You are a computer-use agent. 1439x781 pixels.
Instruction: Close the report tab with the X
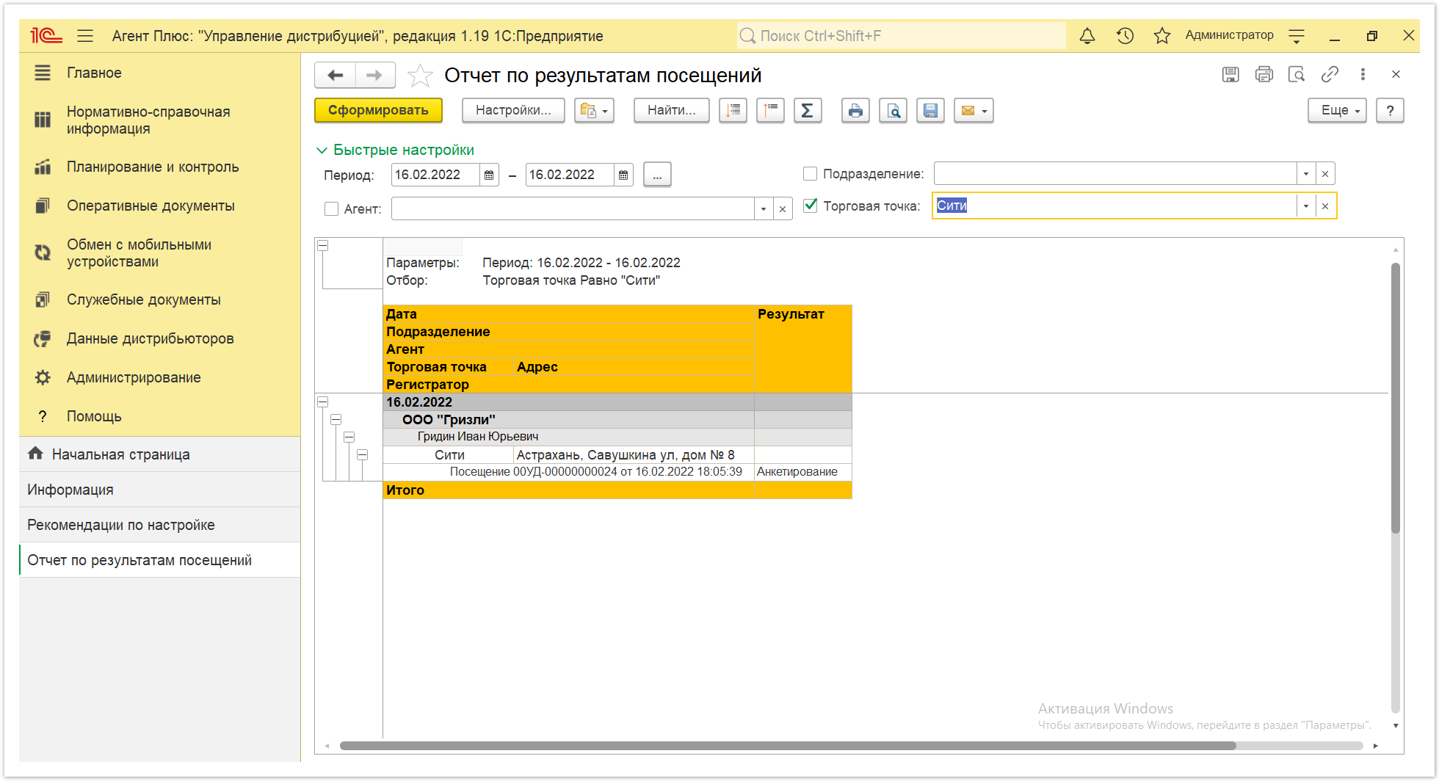point(1396,74)
